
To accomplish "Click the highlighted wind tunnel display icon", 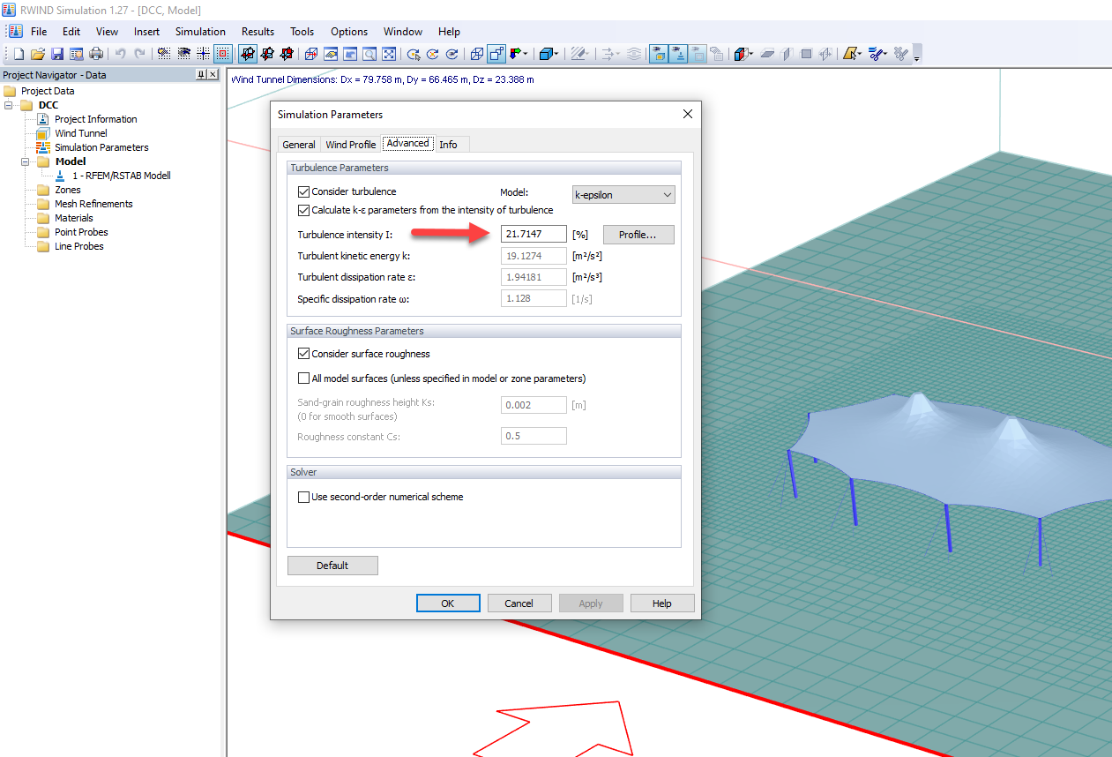I will click(x=659, y=54).
